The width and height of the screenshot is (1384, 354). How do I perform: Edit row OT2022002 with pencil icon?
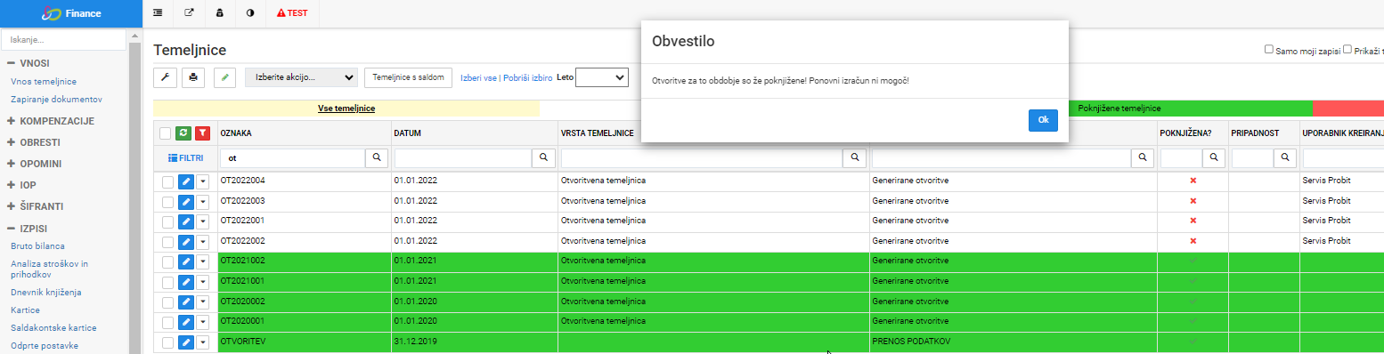[x=186, y=242]
